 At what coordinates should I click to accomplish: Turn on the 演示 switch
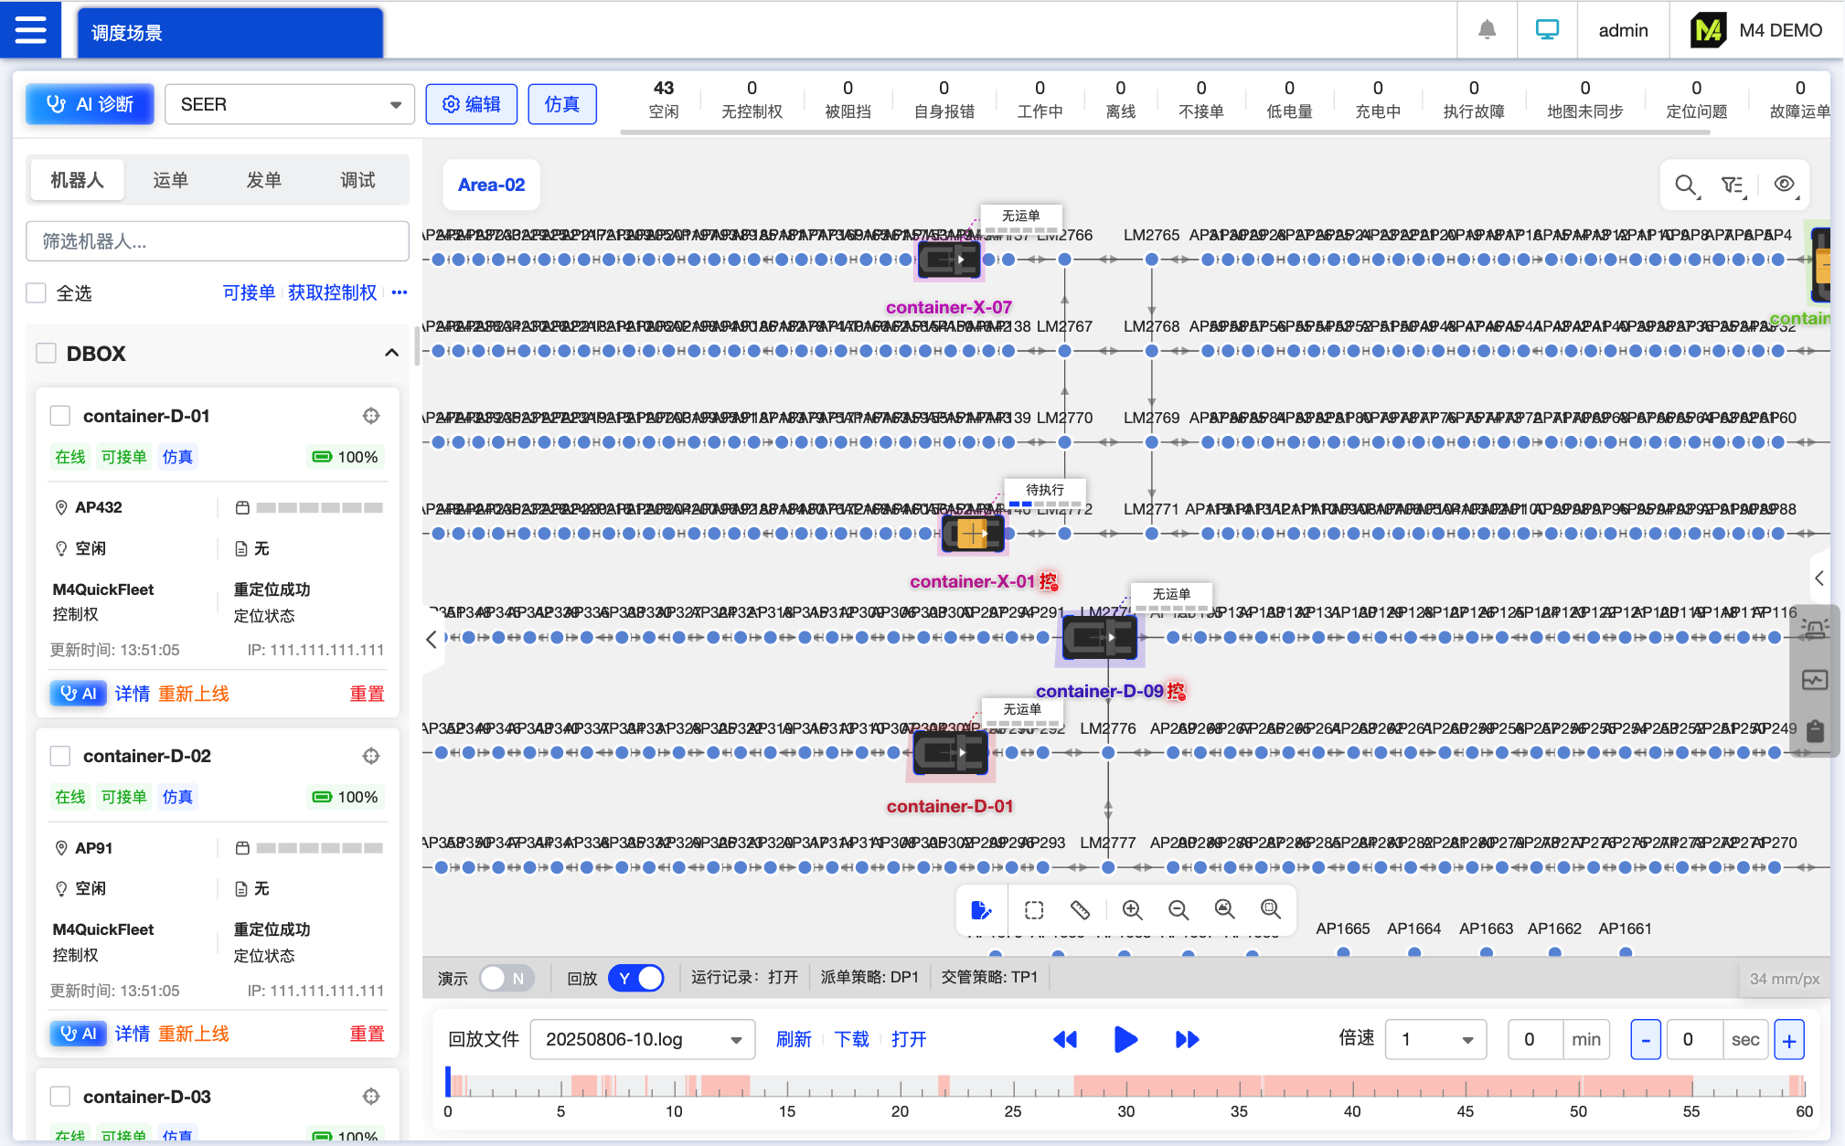(x=506, y=978)
